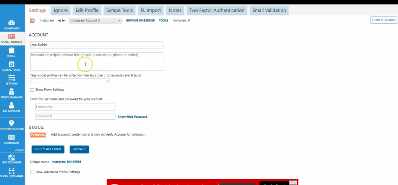Image resolution: width=398 pixels, height=185 pixels.
Task: Click the Instagram logo icon
Action: point(32,21)
